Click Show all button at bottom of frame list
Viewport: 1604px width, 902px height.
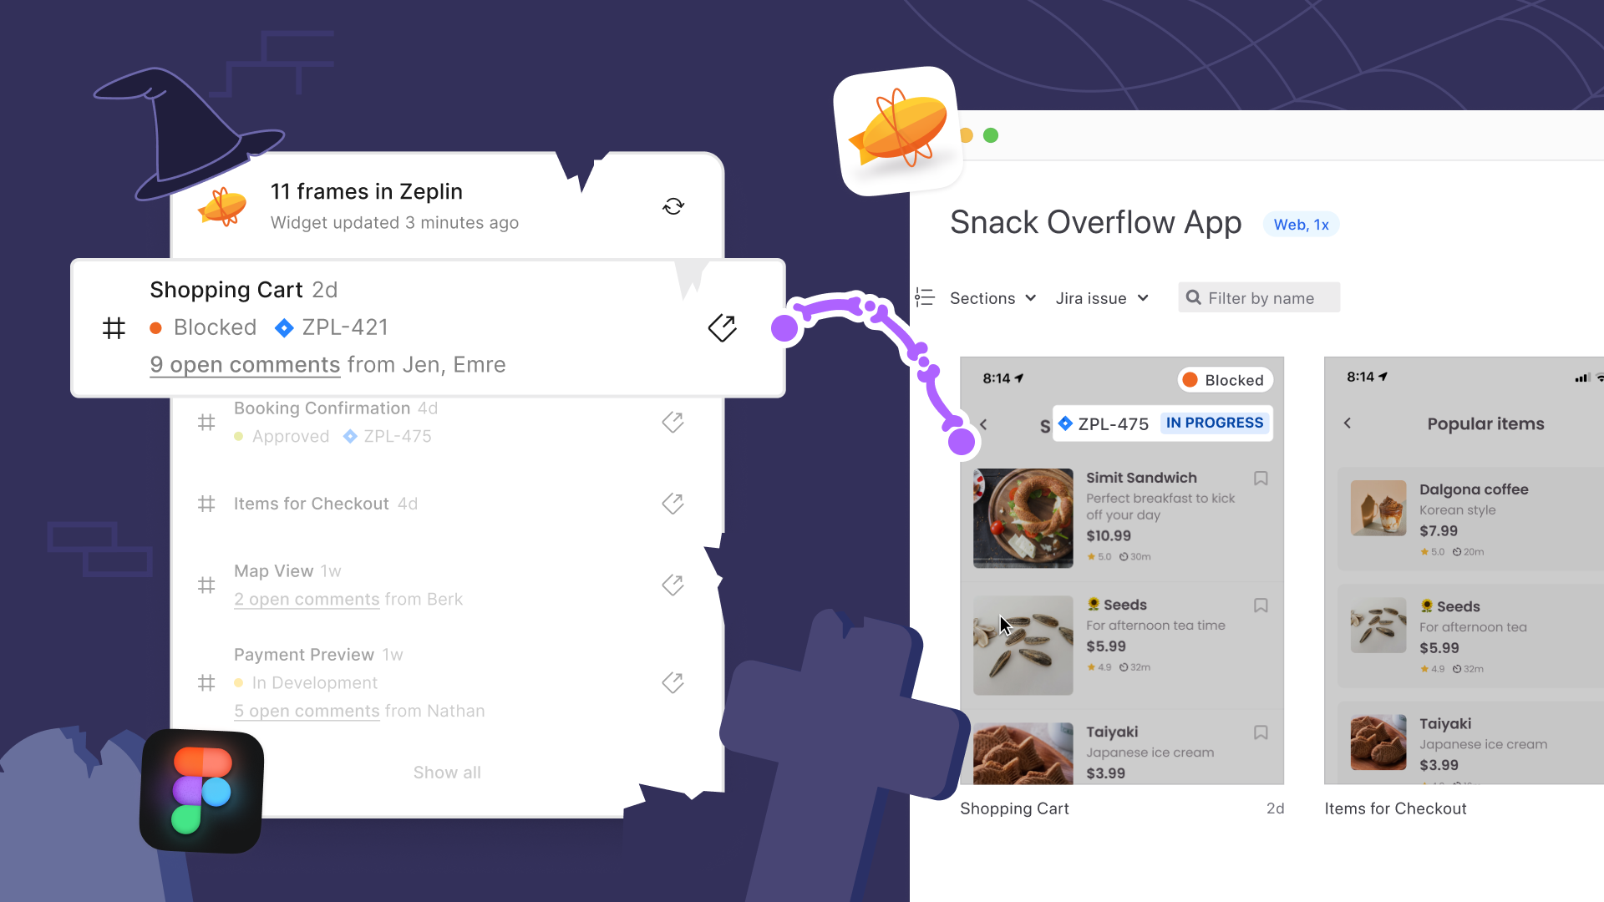click(x=447, y=772)
